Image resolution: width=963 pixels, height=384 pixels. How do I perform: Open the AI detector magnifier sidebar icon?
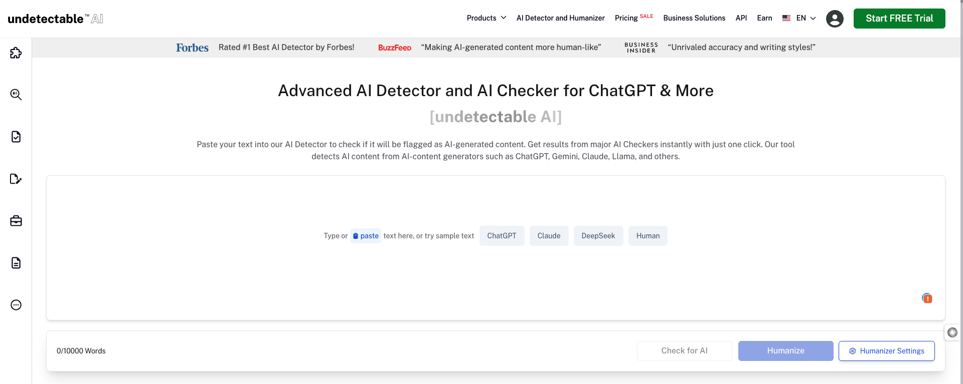click(16, 95)
